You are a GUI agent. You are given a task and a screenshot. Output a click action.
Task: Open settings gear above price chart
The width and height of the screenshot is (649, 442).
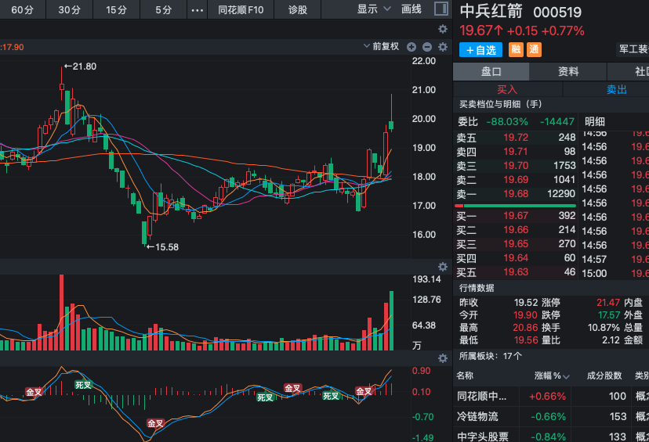click(443, 29)
